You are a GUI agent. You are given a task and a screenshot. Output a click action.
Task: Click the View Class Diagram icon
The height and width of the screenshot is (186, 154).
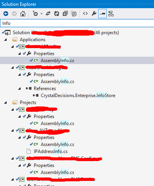[x=111, y=14]
